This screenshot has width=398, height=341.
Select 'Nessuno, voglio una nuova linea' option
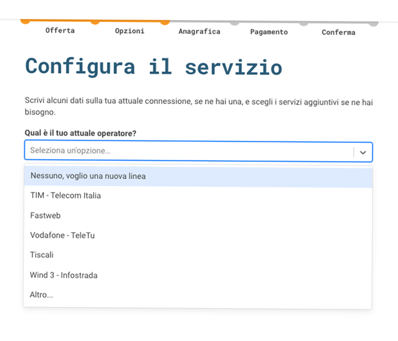tap(198, 177)
